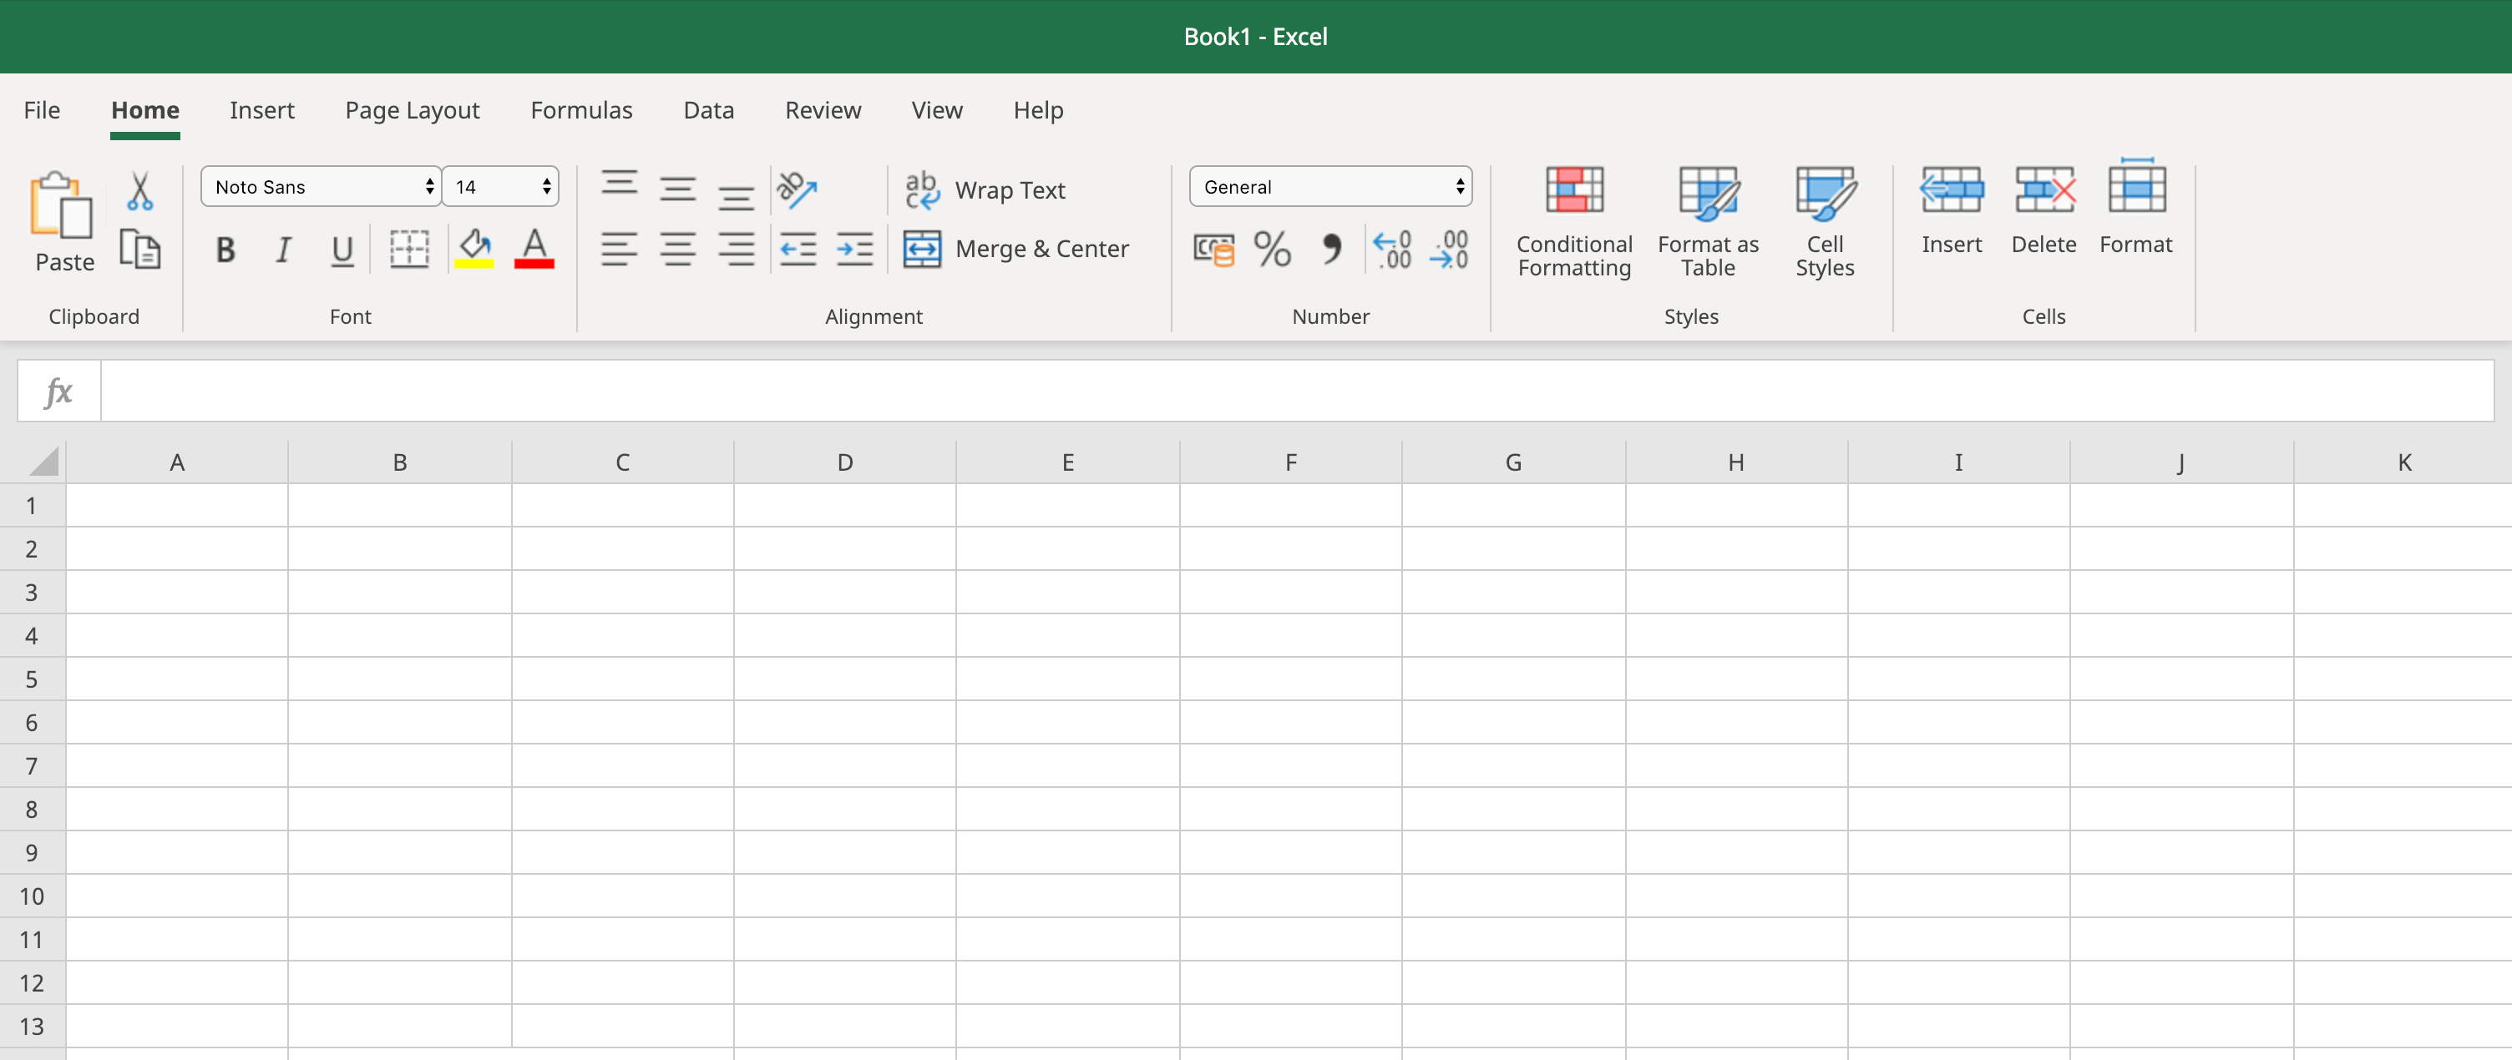Click the Copy icon
2512x1060 pixels.
pyautogui.click(x=140, y=249)
